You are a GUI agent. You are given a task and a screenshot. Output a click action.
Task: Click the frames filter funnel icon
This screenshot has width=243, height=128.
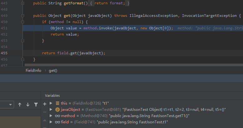pyautogui.click(x=36, y=105)
